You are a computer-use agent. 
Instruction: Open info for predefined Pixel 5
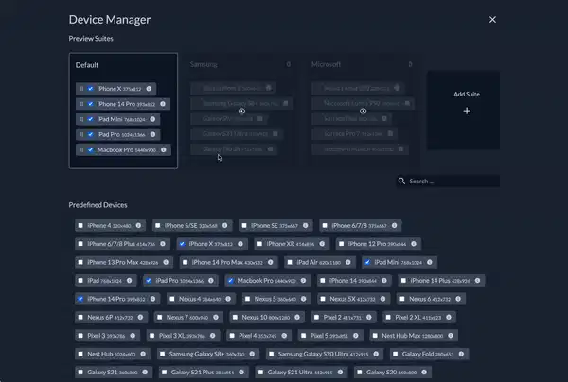(356, 336)
